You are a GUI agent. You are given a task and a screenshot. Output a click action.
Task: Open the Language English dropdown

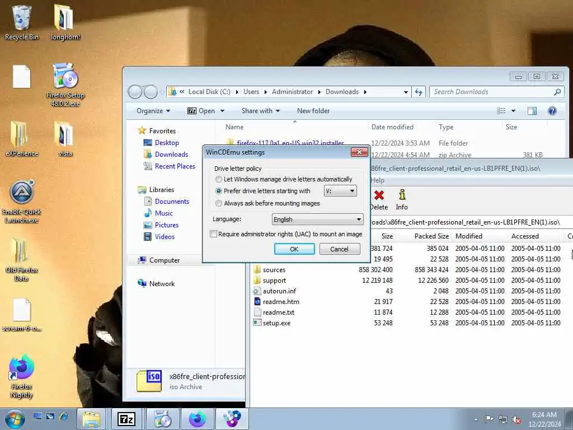point(318,219)
